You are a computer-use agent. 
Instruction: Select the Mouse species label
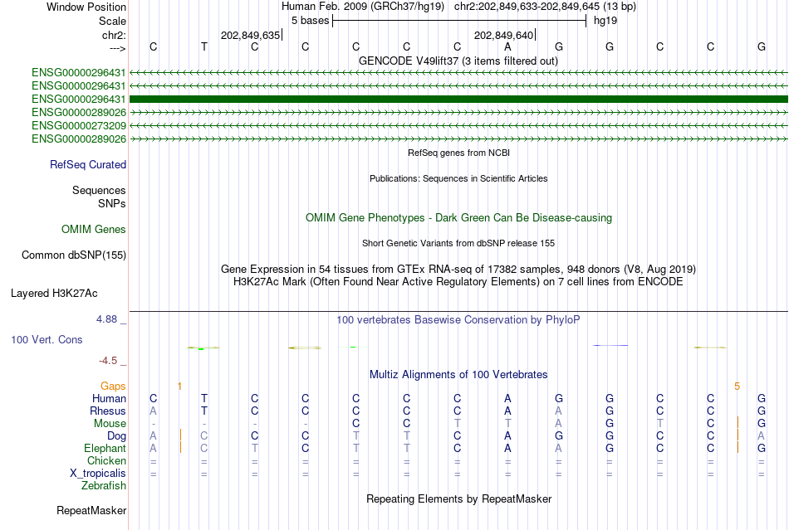click(110, 424)
